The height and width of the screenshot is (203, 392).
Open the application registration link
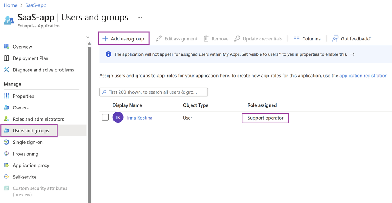363,75
